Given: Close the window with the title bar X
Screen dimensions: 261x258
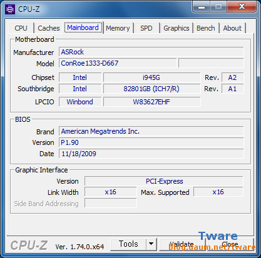Looking at the screenshot, I should (242, 7).
